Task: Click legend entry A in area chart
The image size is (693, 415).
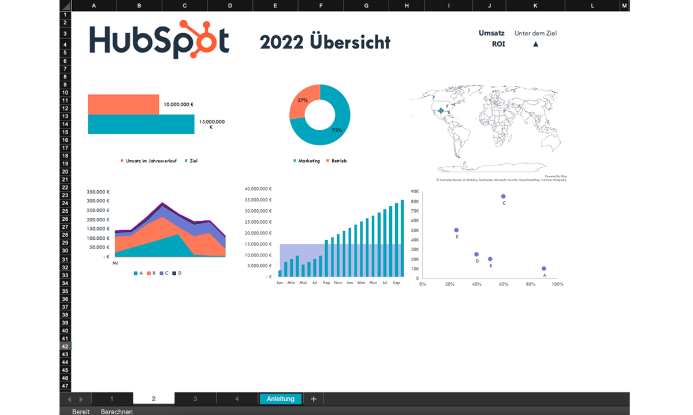Action: (137, 273)
